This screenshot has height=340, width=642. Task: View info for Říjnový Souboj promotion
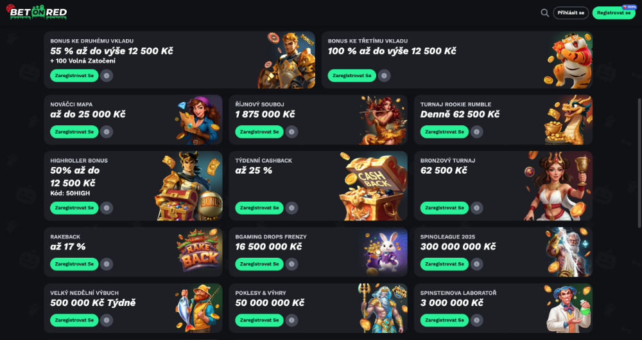coord(291,132)
